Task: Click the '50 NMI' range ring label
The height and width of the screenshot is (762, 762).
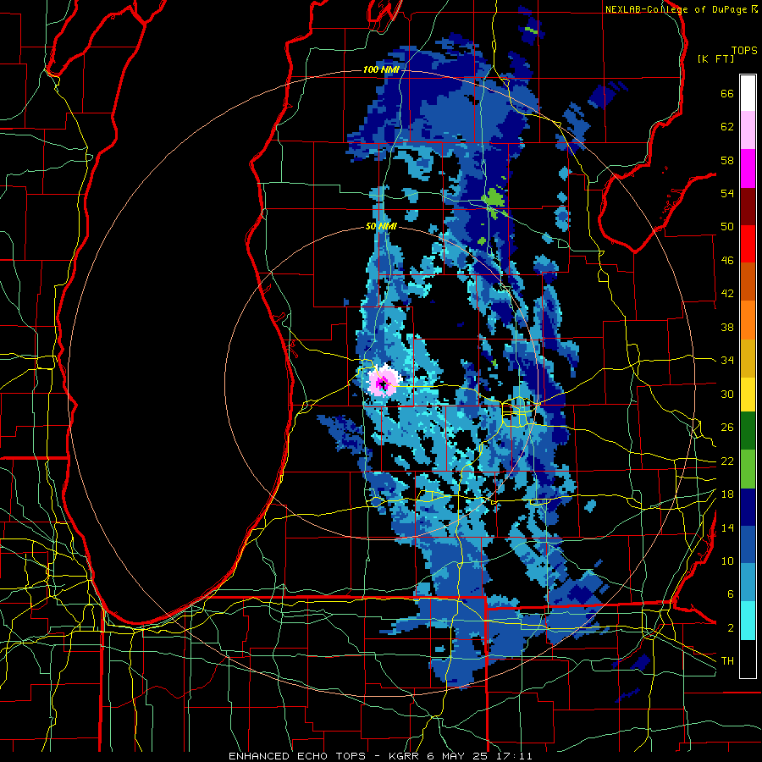Action: (x=381, y=226)
